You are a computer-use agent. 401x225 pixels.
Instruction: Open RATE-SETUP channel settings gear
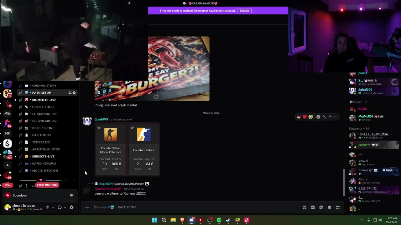click(74, 93)
